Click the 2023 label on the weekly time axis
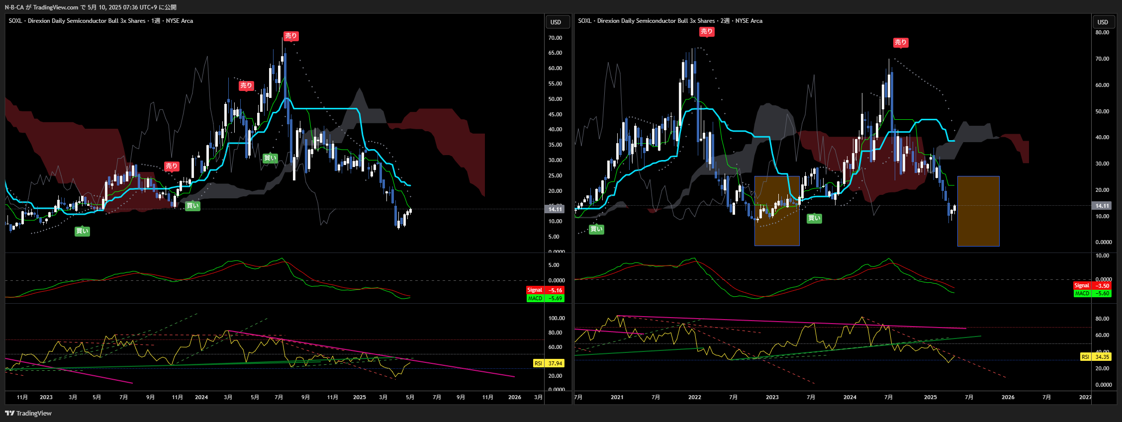This screenshot has width=1122, height=422. tap(46, 397)
